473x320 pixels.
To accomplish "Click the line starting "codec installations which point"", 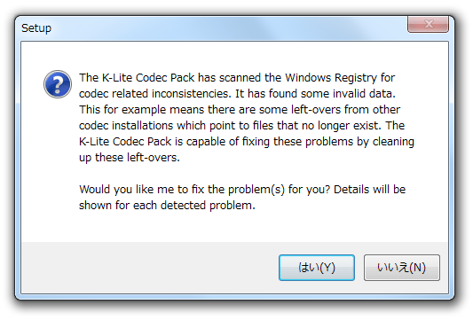I will [x=241, y=126].
